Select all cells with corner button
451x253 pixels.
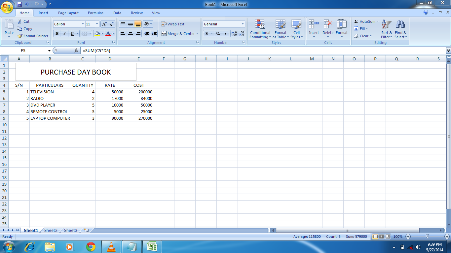point(4,59)
